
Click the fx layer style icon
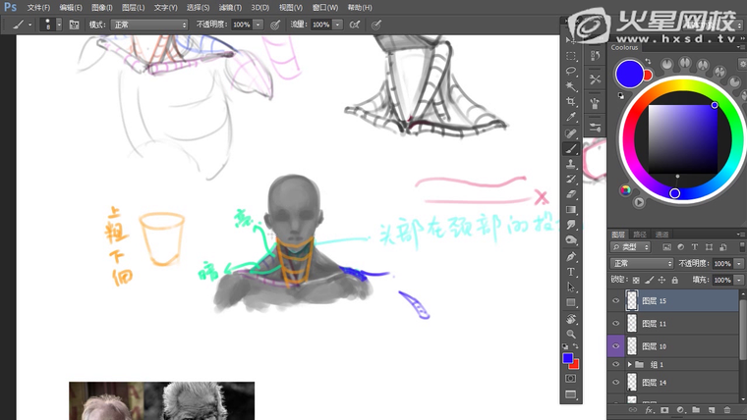click(x=650, y=410)
